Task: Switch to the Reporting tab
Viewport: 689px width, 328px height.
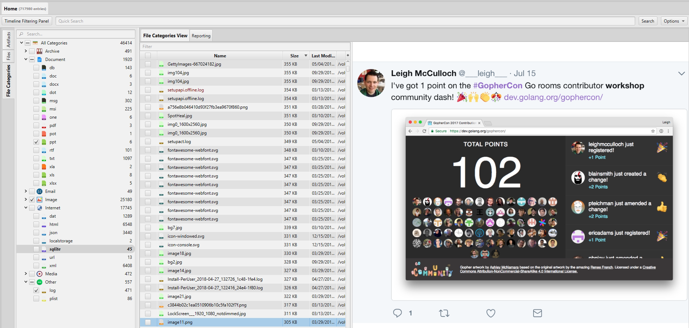Action: (x=201, y=36)
